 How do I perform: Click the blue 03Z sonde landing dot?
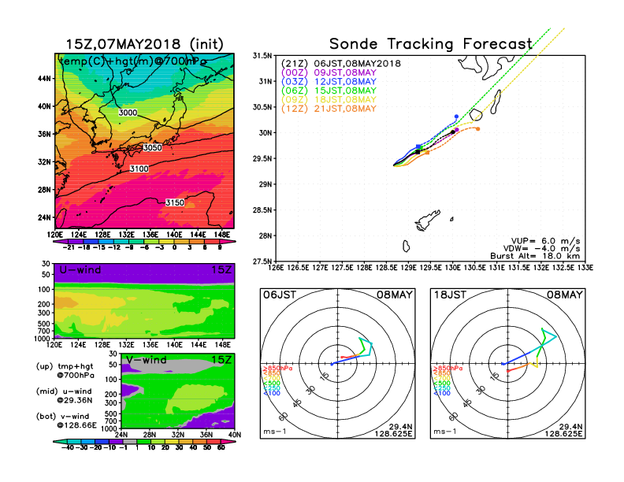(457, 117)
